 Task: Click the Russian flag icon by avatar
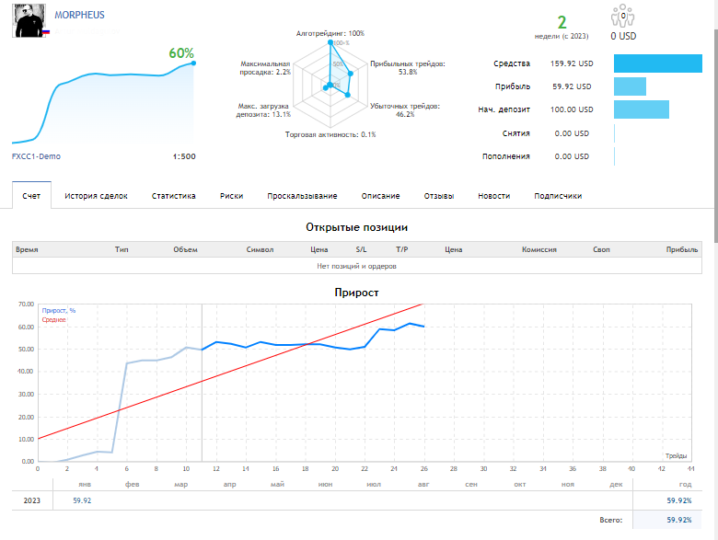[x=46, y=32]
